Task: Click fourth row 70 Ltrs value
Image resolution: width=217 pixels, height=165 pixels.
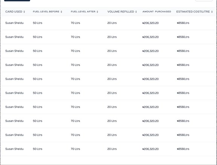Action: tap(75, 65)
